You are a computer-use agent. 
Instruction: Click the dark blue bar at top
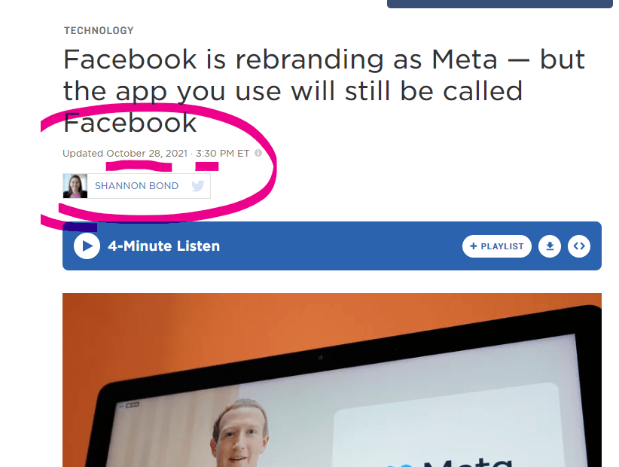500,4
